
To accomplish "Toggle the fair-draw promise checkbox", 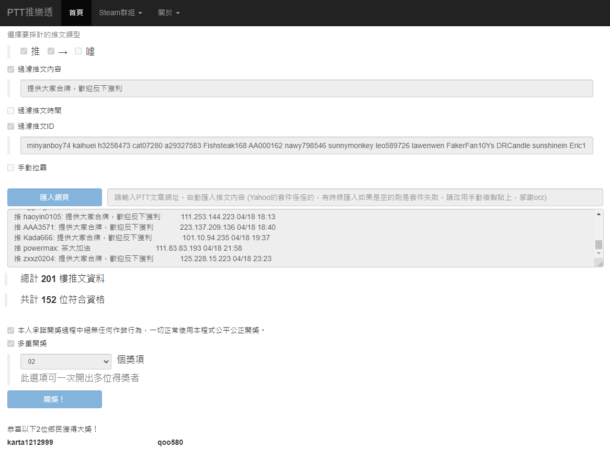I will [11, 330].
